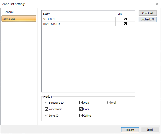
Task: Select the STORY 1 row
Action: pos(75,19)
